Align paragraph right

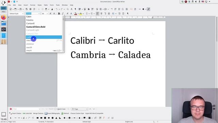click(105, 14)
